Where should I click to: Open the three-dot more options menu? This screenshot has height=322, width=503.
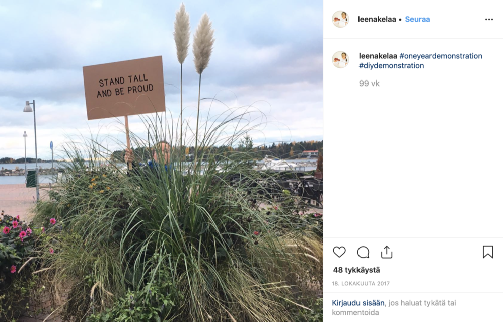[x=489, y=20]
